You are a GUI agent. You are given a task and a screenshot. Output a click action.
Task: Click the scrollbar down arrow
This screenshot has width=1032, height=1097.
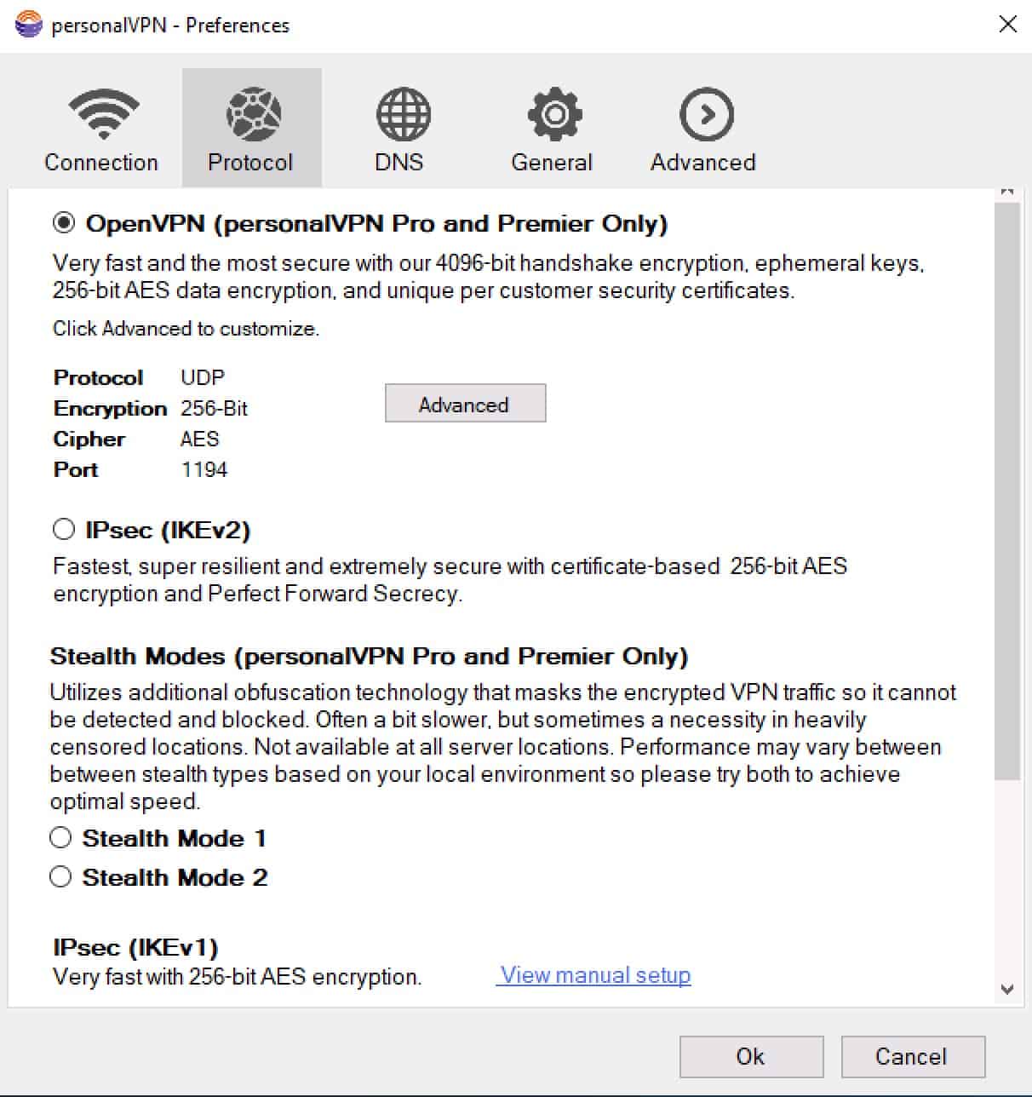coord(1007,990)
